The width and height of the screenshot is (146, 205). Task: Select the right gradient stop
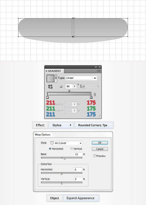pyautogui.click(x=91, y=97)
